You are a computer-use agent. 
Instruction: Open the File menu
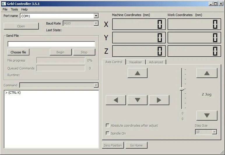[x=5, y=9]
